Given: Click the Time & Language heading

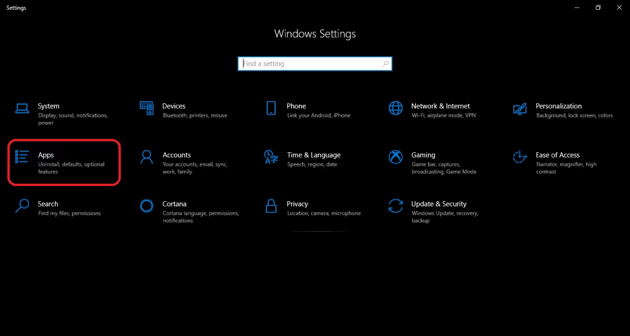Looking at the screenshot, I should [314, 155].
